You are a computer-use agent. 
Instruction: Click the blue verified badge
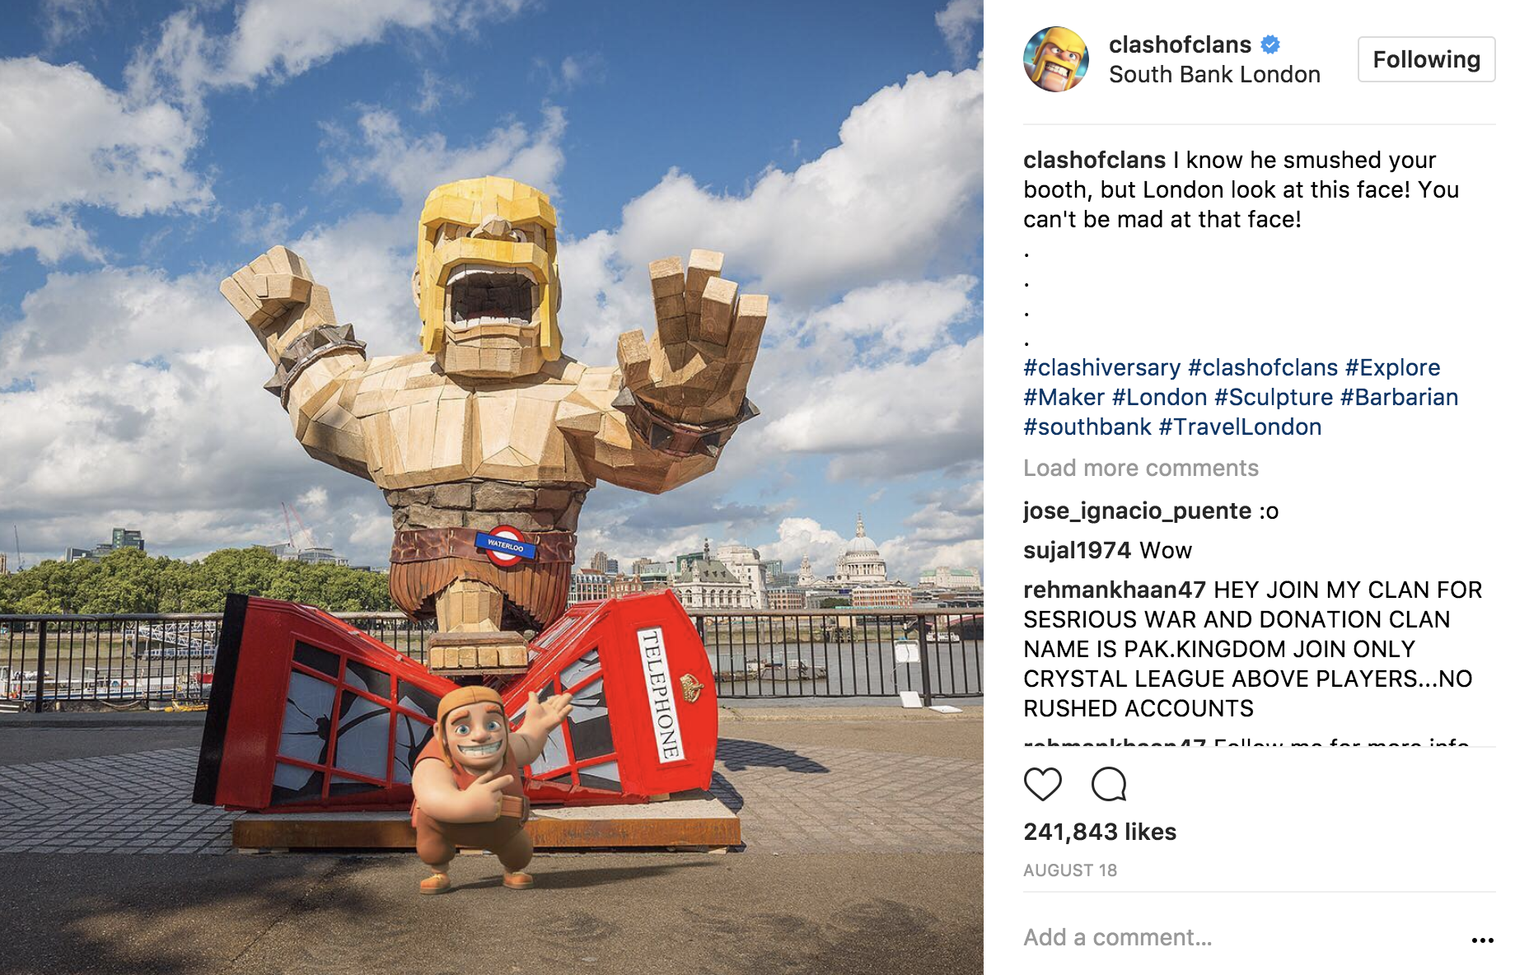coord(1270,44)
